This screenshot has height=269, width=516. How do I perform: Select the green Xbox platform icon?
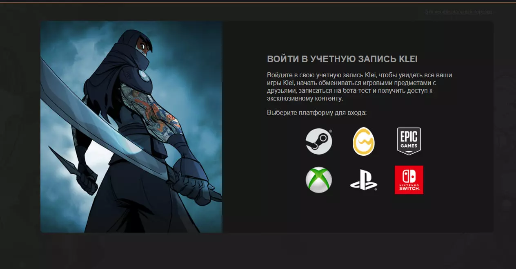(319, 180)
